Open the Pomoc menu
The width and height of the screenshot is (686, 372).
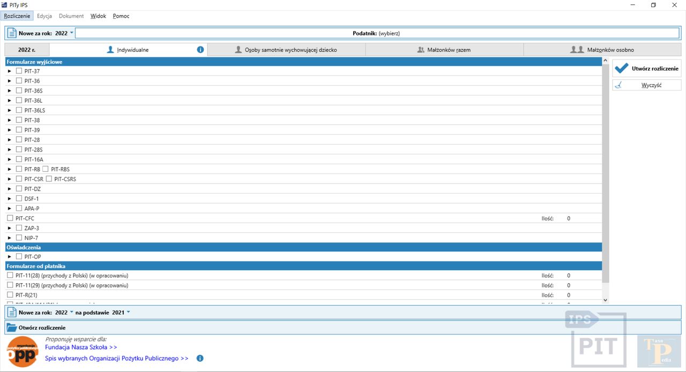[121, 16]
